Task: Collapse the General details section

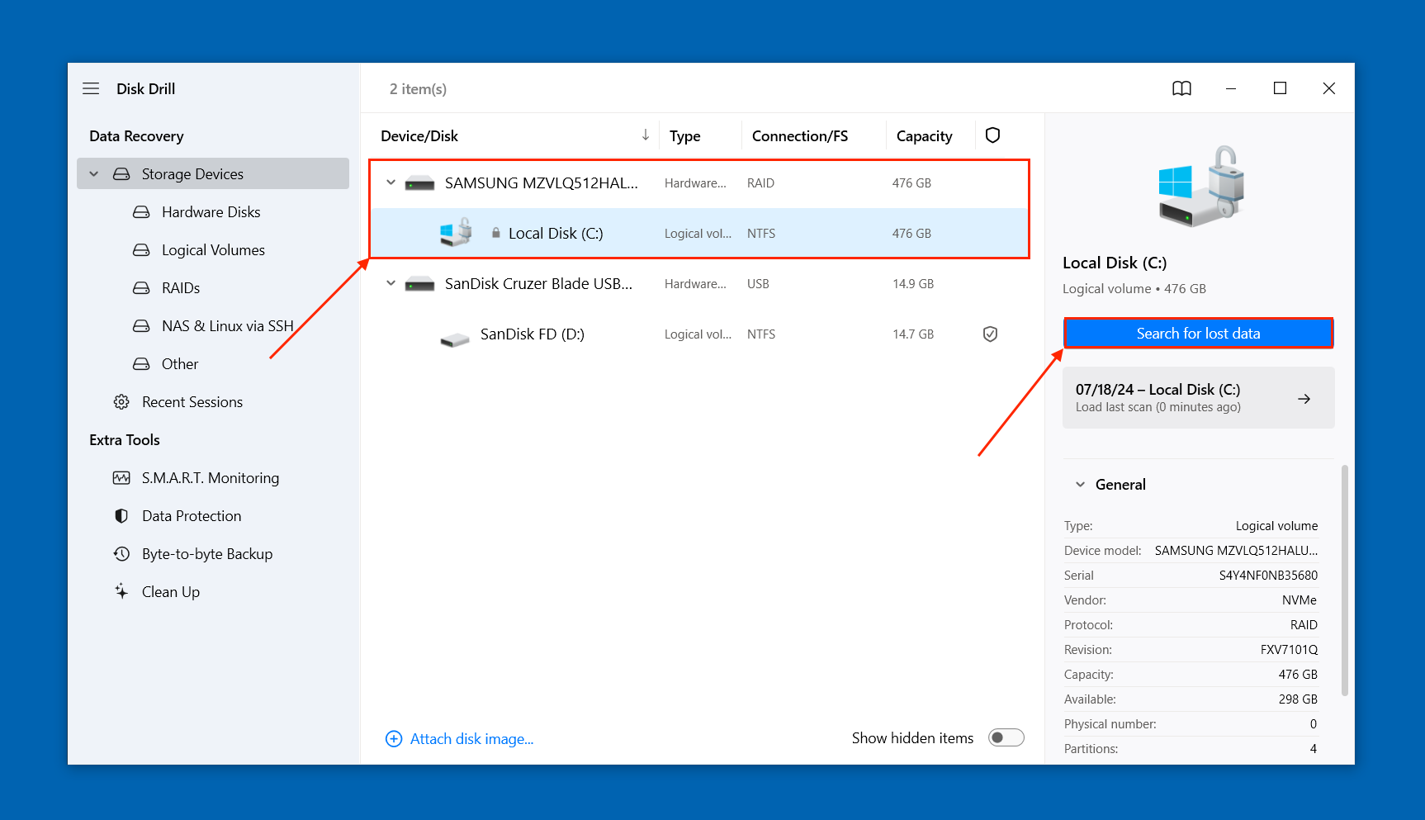Action: coord(1080,485)
